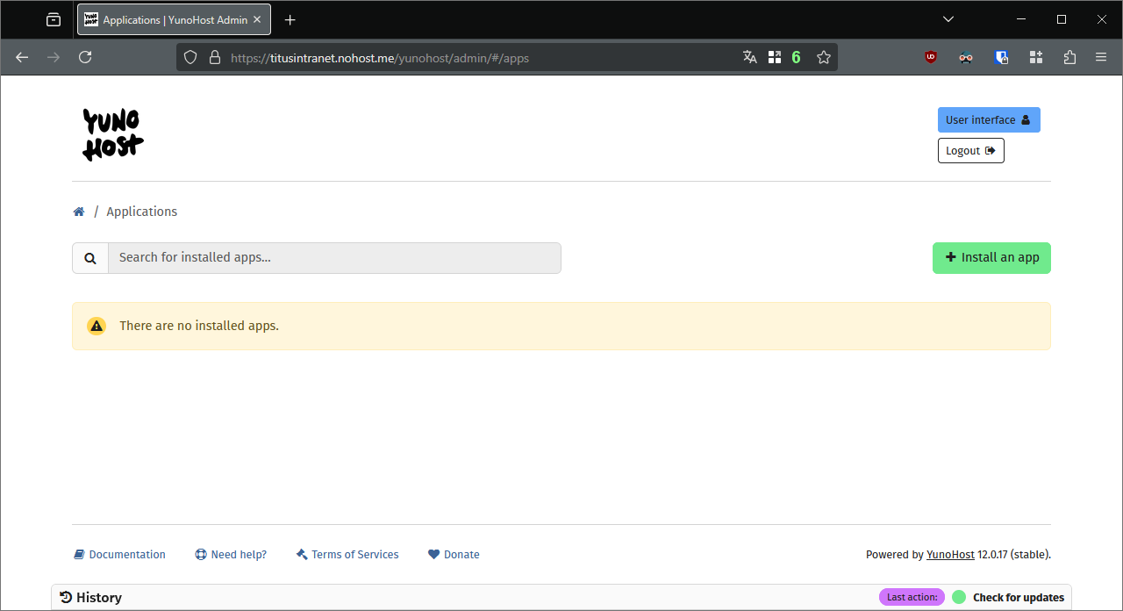Open the browser extensions puzzle icon
The height and width of the screenshot is (611, 1123).
pyautogui.click(x=1069, y=57)
